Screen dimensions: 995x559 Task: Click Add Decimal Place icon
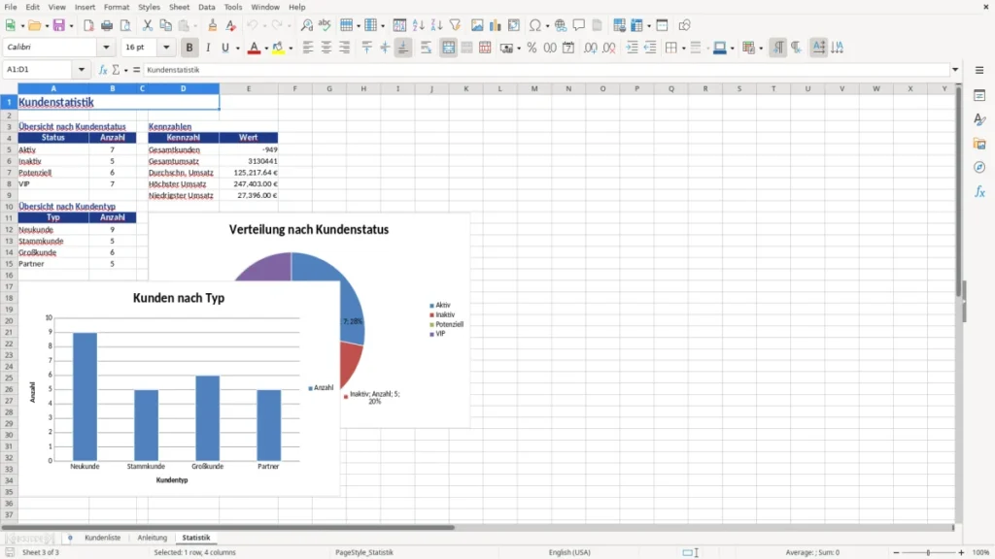point(590,48)
